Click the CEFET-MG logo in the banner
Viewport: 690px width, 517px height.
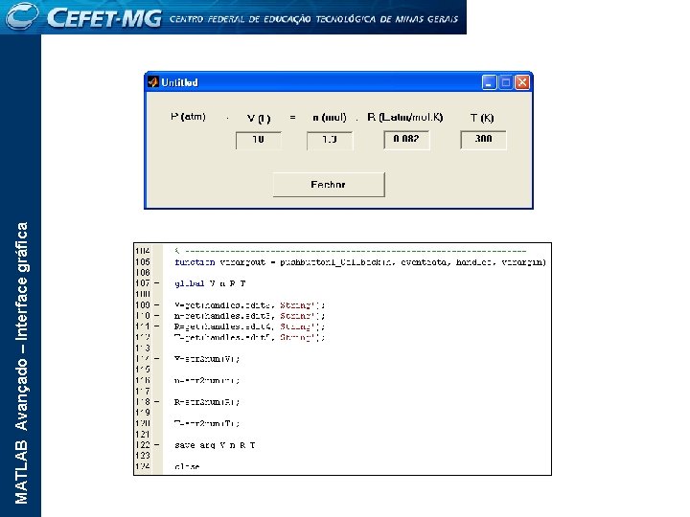pos(83,17)
